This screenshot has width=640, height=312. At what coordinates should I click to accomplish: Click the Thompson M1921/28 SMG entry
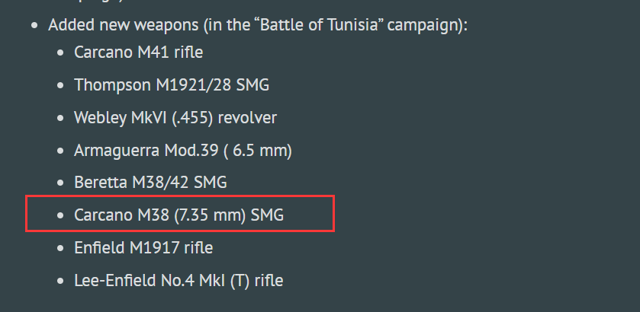click(x=172, y=85)
